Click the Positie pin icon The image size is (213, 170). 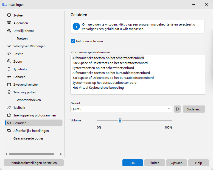[9, 54]
